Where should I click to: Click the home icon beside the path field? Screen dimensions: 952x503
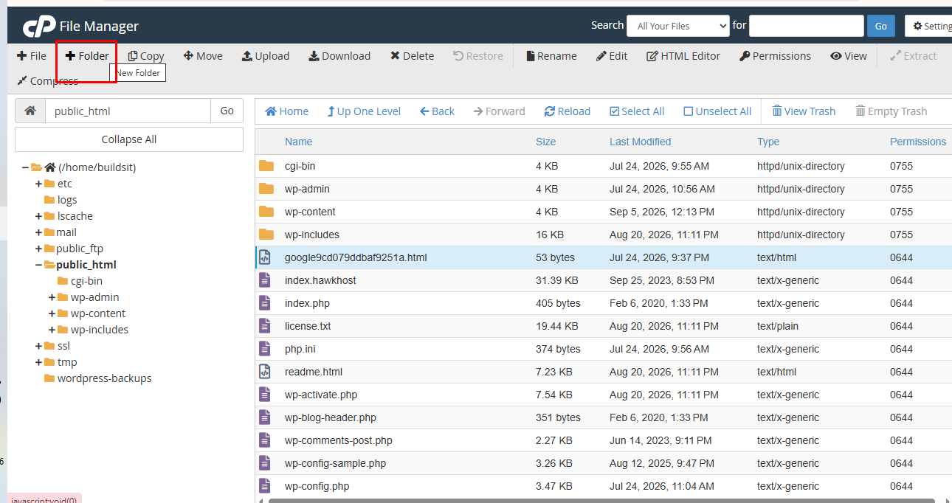tap(30, 111)
